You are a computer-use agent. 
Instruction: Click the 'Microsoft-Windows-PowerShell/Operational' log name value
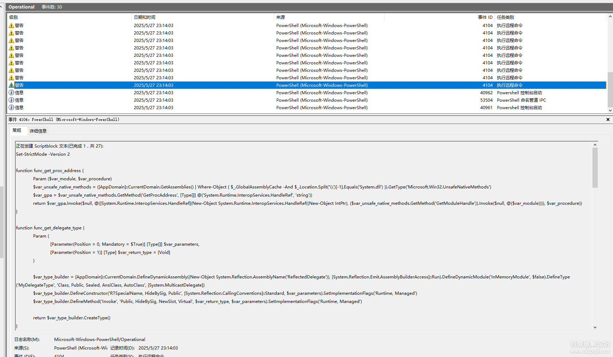[100, 340]
